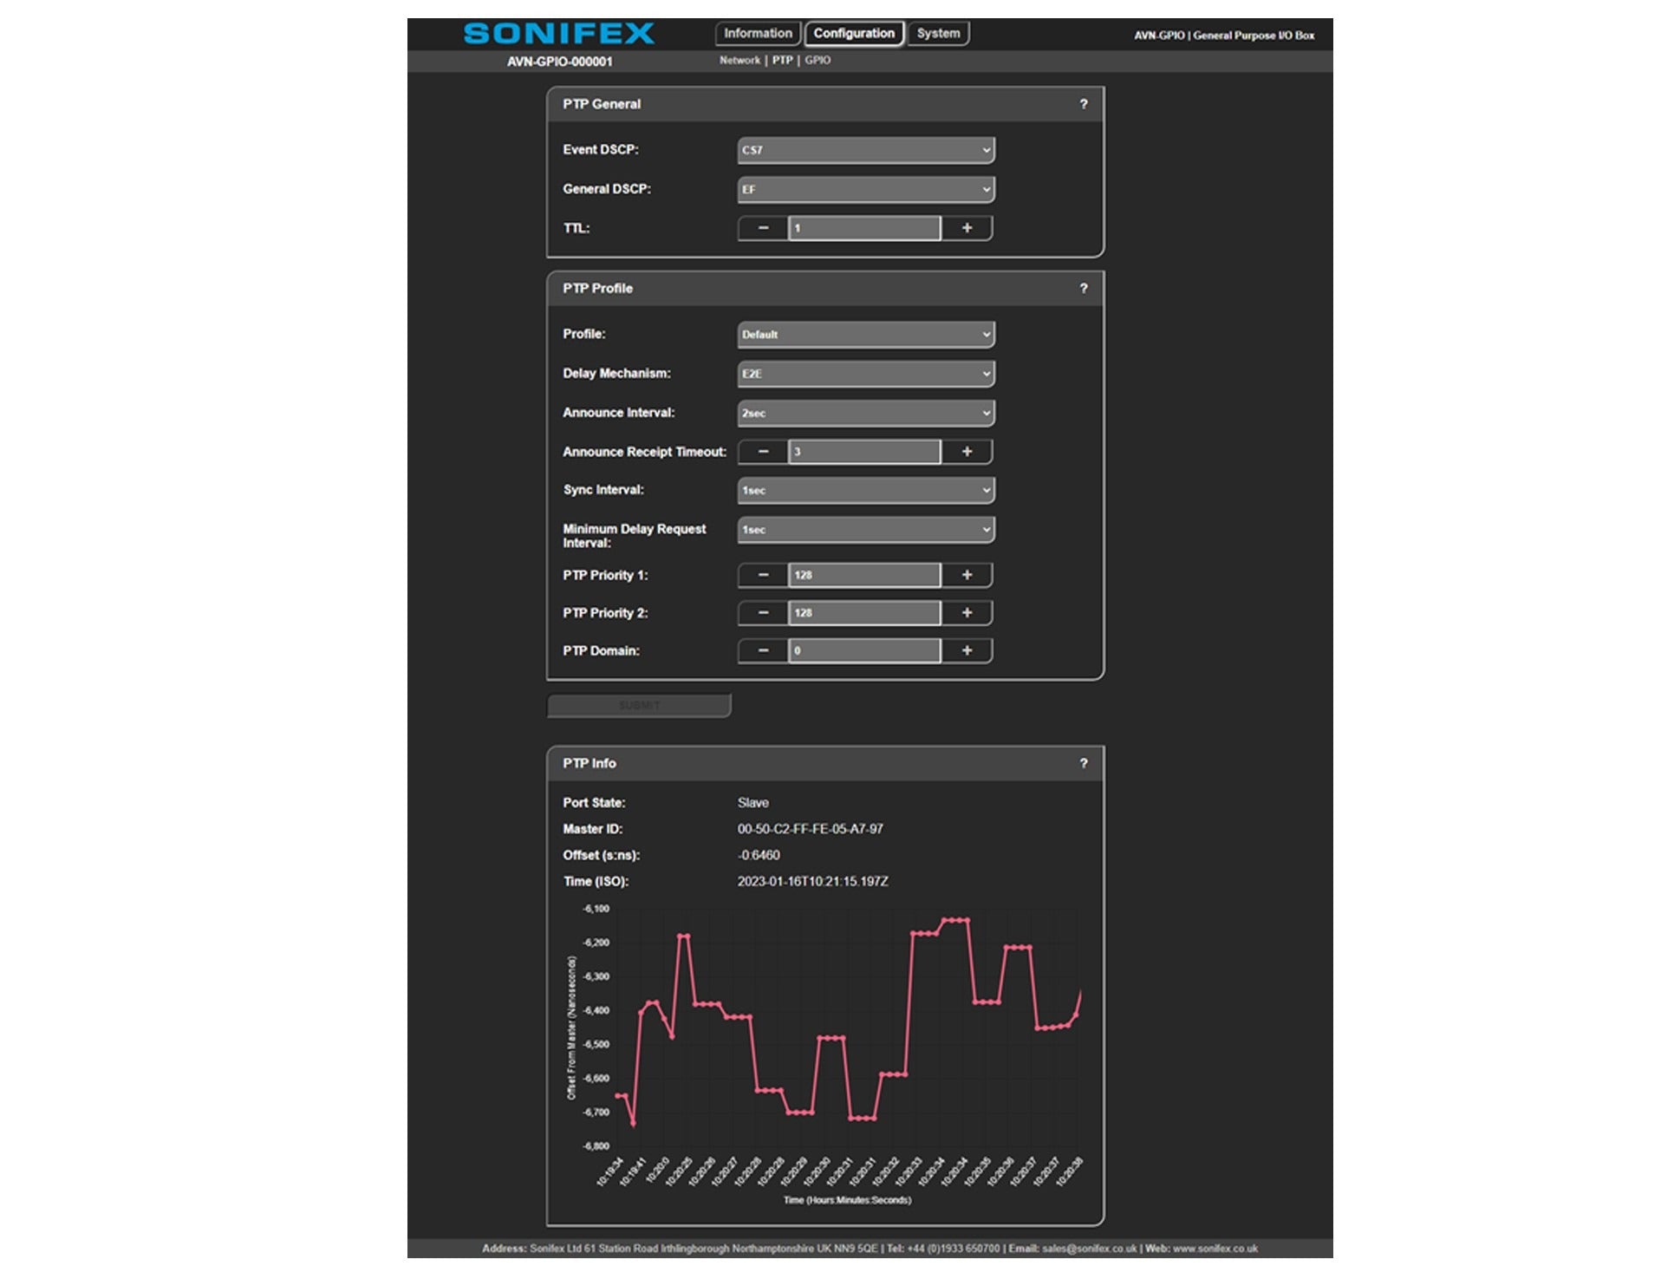This screenshot has height=1279, width=1661.
Task: Click the Sonifex logo
Action: (559, 34)
